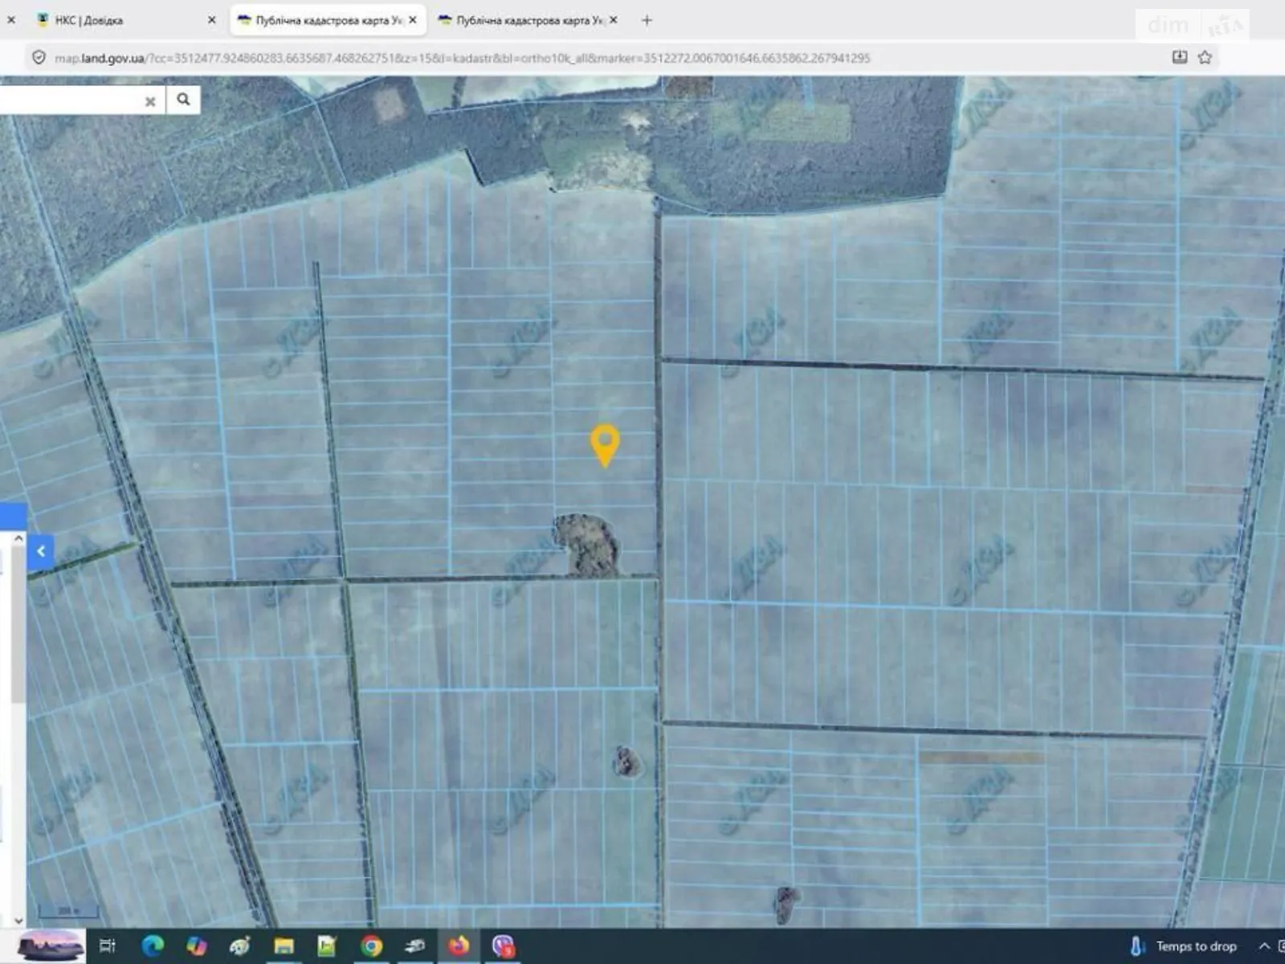Show hidden system tray icons
Viewport: 1285px width, 964px height.
tap(1263, 946)
